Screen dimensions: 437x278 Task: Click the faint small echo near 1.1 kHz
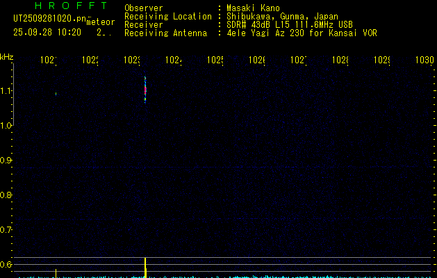click(56, 93)
